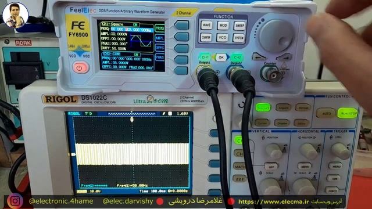This screenshot has width=372, height=209.
Task: Tap the soft key beside FREQ
Action: coord(181,25)
